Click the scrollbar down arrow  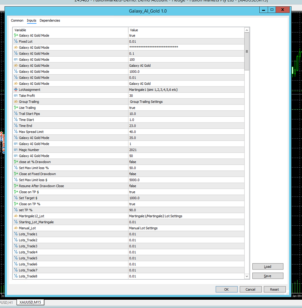tap(247, 276)
